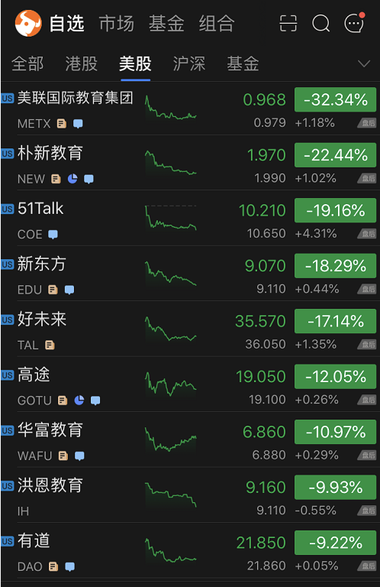Open the note icon beside METX

coord(62,124)
